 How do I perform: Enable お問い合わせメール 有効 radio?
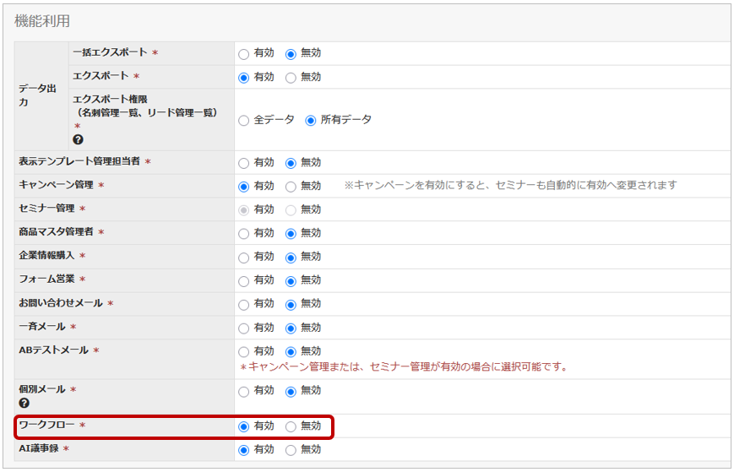[244, 304]
